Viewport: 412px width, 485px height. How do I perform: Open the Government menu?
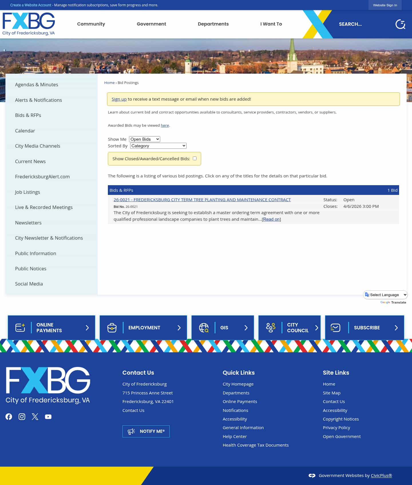[151, 24]
